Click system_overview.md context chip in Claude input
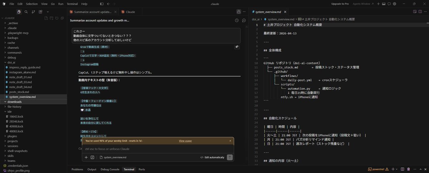 click(x=113, y=157)
